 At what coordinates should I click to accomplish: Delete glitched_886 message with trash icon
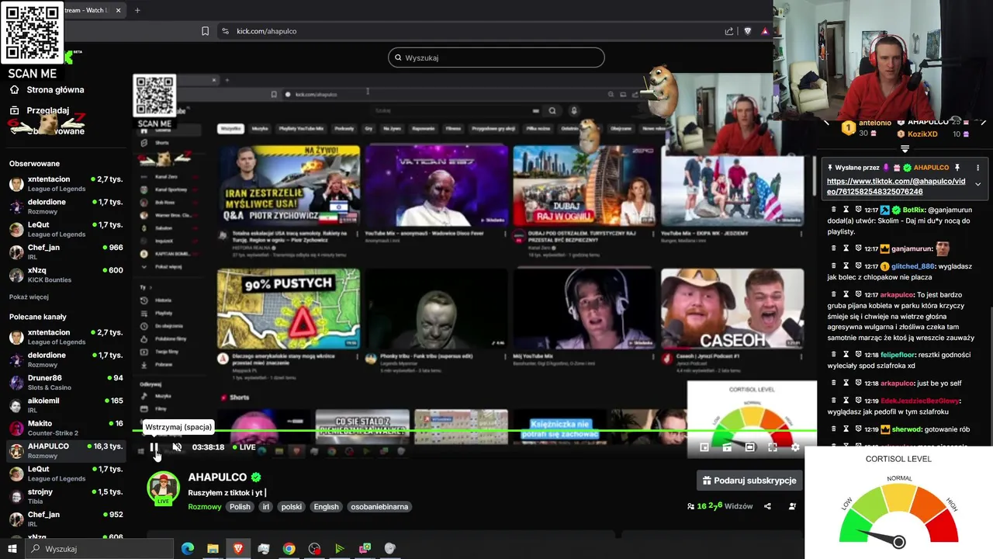(x=834, y=266)
